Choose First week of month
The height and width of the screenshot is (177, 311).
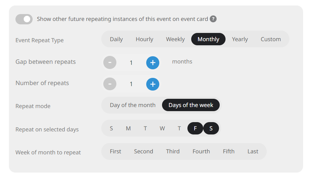click(x=115, y=151)
